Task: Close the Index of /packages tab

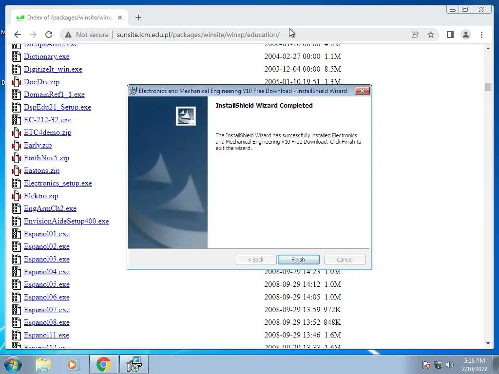Action: (x=120, y=18)
